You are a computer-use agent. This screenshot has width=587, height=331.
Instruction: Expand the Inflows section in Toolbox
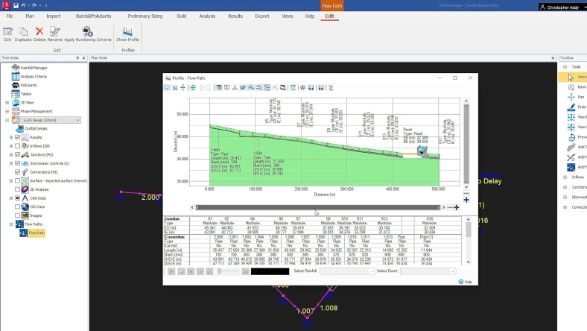pyautogui.click(x=565, y=177)
